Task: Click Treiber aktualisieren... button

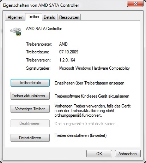Action: coord(30,96)
